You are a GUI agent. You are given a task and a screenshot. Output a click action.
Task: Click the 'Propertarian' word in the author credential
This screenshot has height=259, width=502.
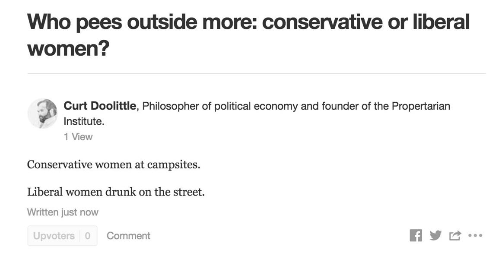pos(421,106)
